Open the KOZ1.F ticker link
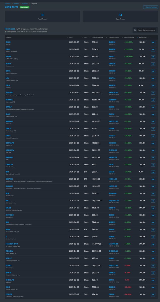Screen dimensions: 160x302 point(9,258)
